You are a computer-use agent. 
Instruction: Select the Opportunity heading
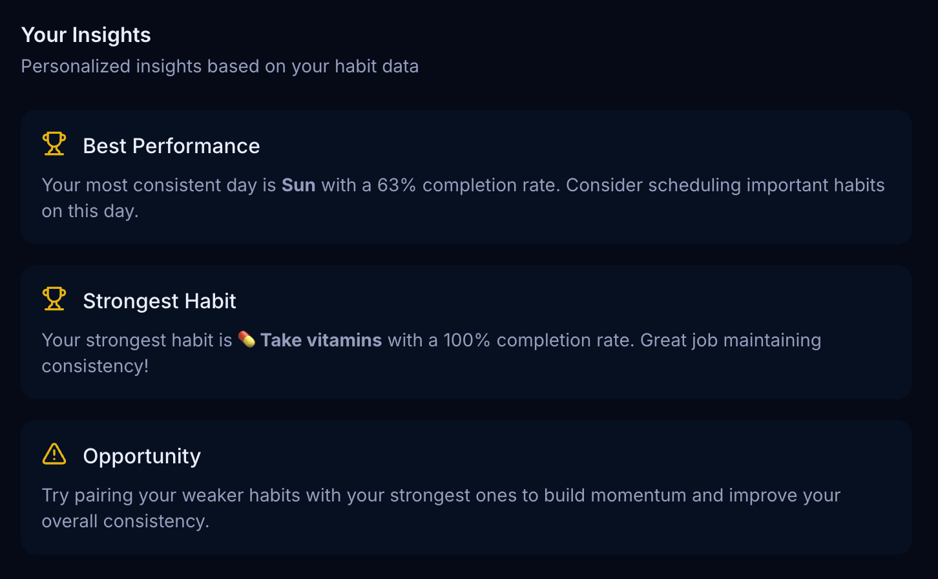point(142,456)
